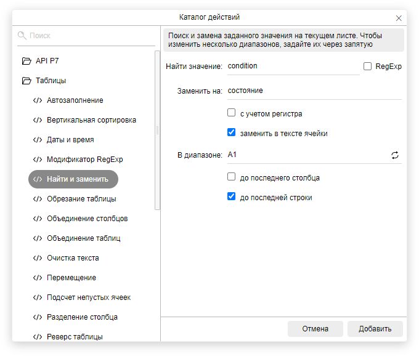The image size is (419, 356).
Task: Collapse the Таблицы folder
Action: point(26,81)
